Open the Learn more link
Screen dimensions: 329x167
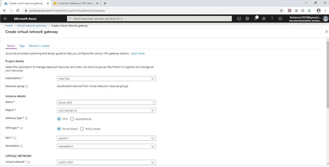(x=138, y=53)
